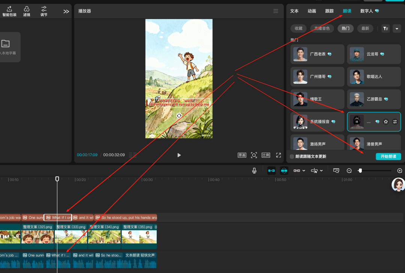Expand the link clips dropdown arrow

click(x=303, y=171)
